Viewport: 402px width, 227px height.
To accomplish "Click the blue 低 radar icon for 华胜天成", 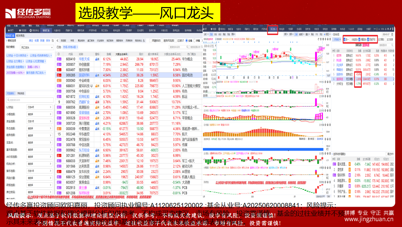I will tap(97, 59).
